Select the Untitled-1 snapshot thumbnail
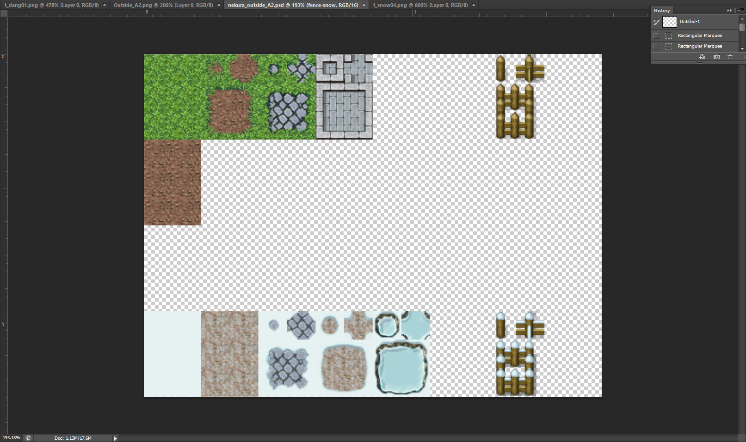 point(669,22)
